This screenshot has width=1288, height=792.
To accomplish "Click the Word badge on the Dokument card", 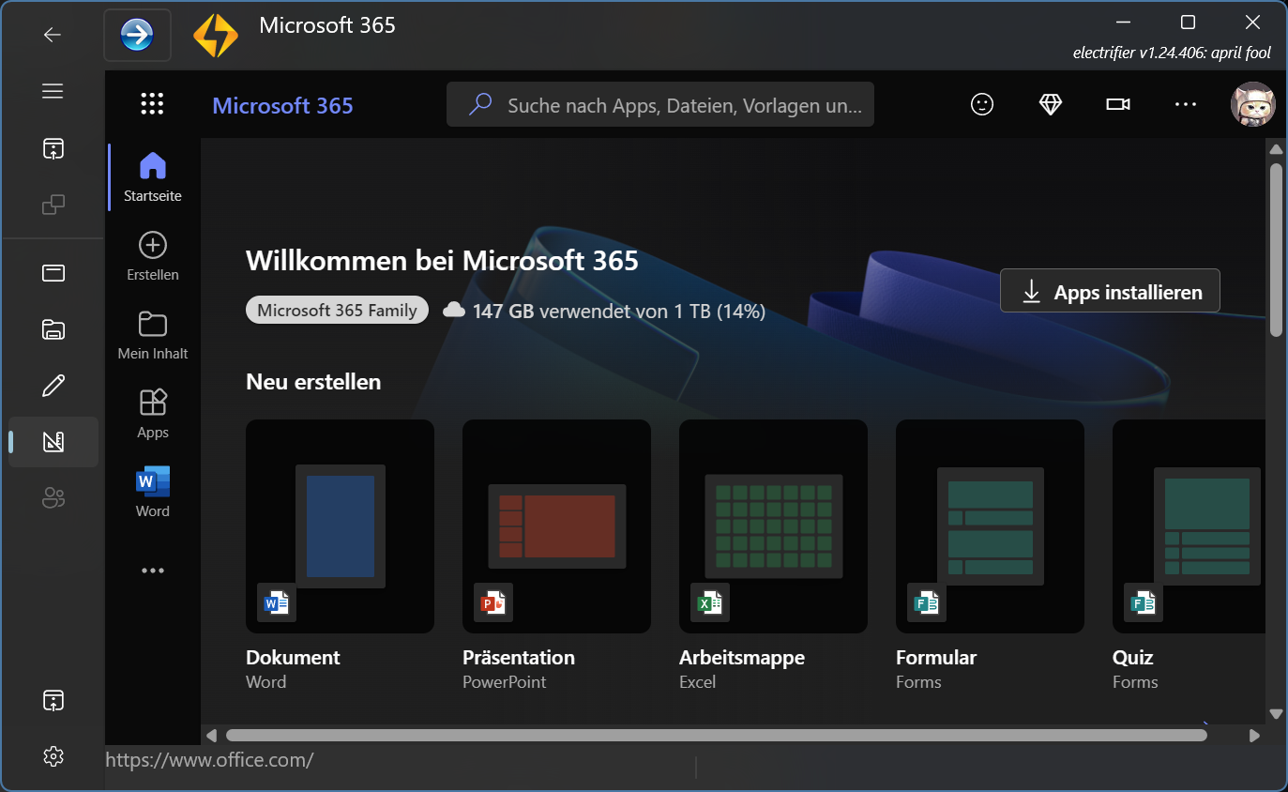I will (277, 602).
